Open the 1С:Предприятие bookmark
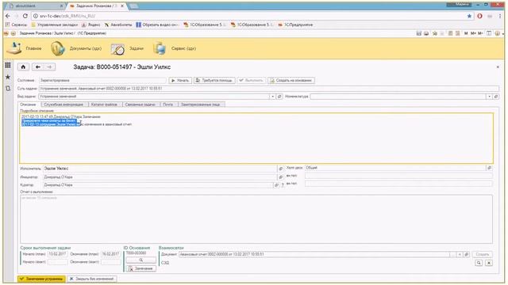 (x=295, y=25)
